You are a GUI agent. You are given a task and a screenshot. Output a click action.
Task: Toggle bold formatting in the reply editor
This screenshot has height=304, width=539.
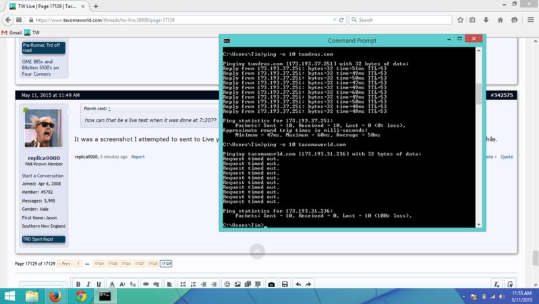pyautogui.click(x=78, y=284)
